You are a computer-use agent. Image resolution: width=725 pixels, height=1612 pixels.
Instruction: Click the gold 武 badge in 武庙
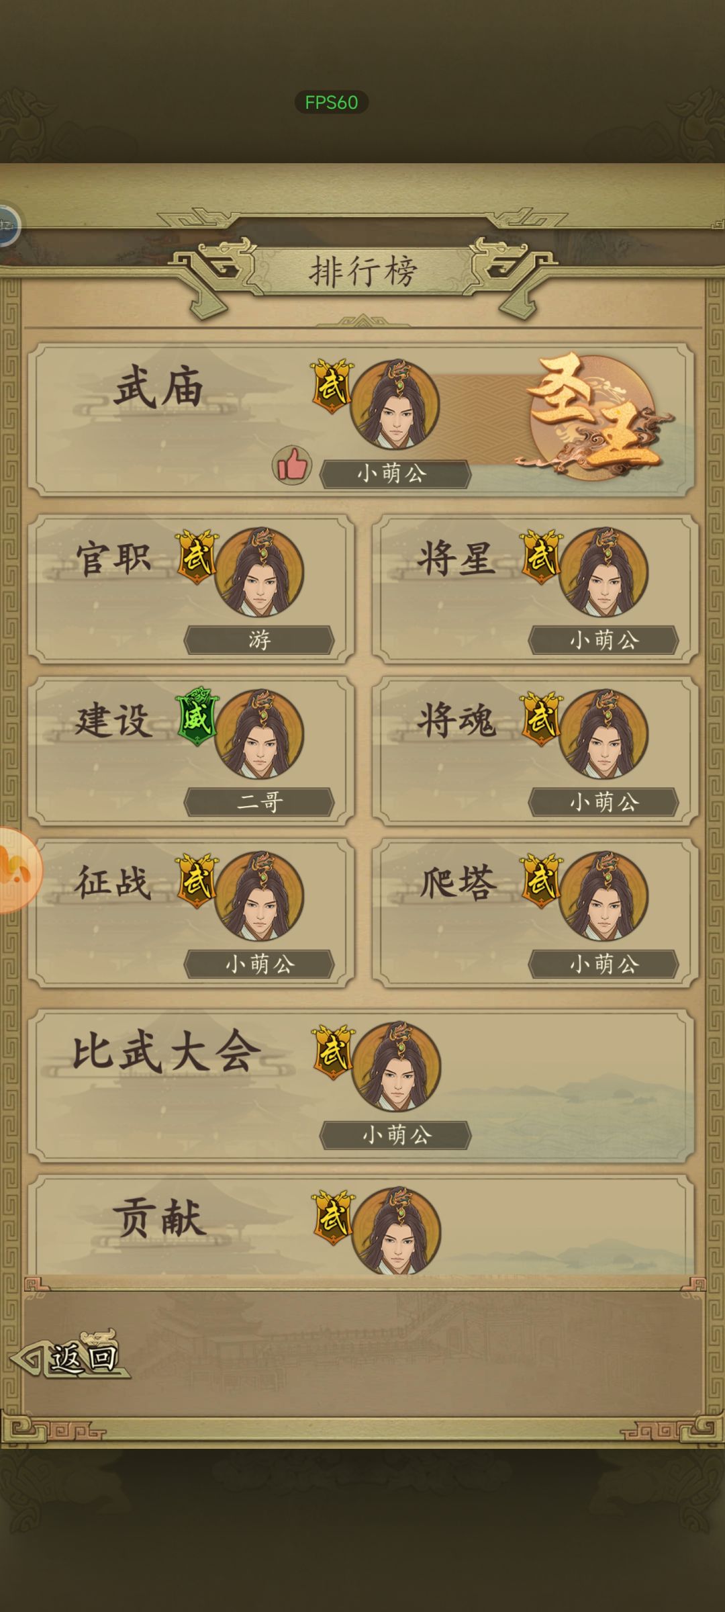click(332, 386)
